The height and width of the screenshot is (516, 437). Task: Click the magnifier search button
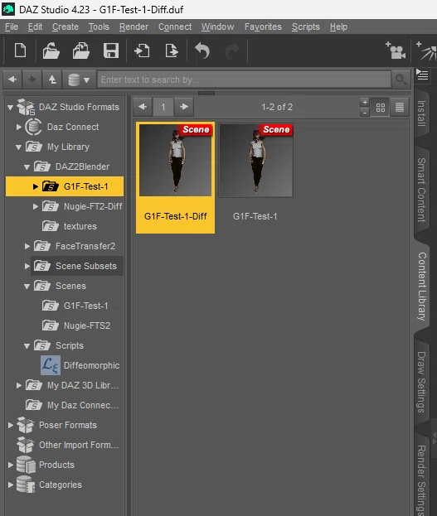click(401, 80)
